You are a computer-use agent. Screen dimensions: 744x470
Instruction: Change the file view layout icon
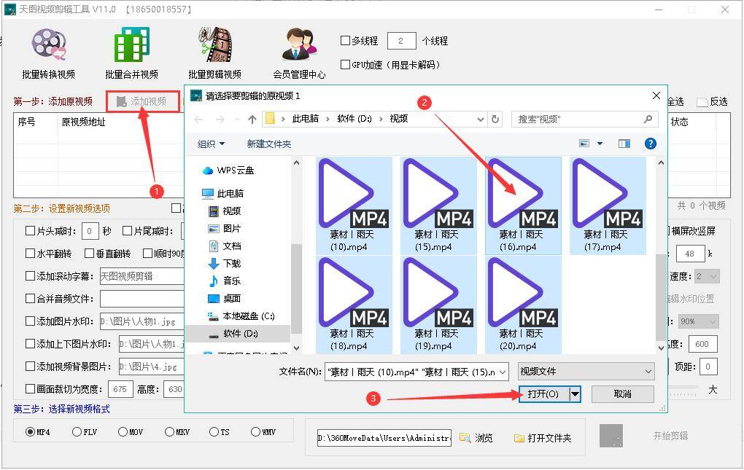584,144
